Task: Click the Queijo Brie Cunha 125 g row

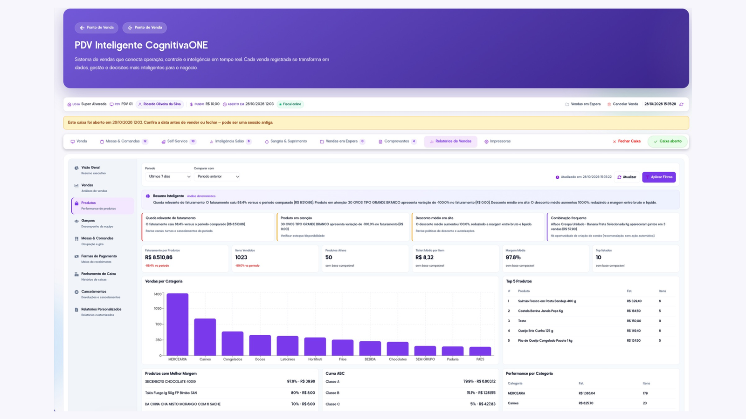Action: [591, 331]
